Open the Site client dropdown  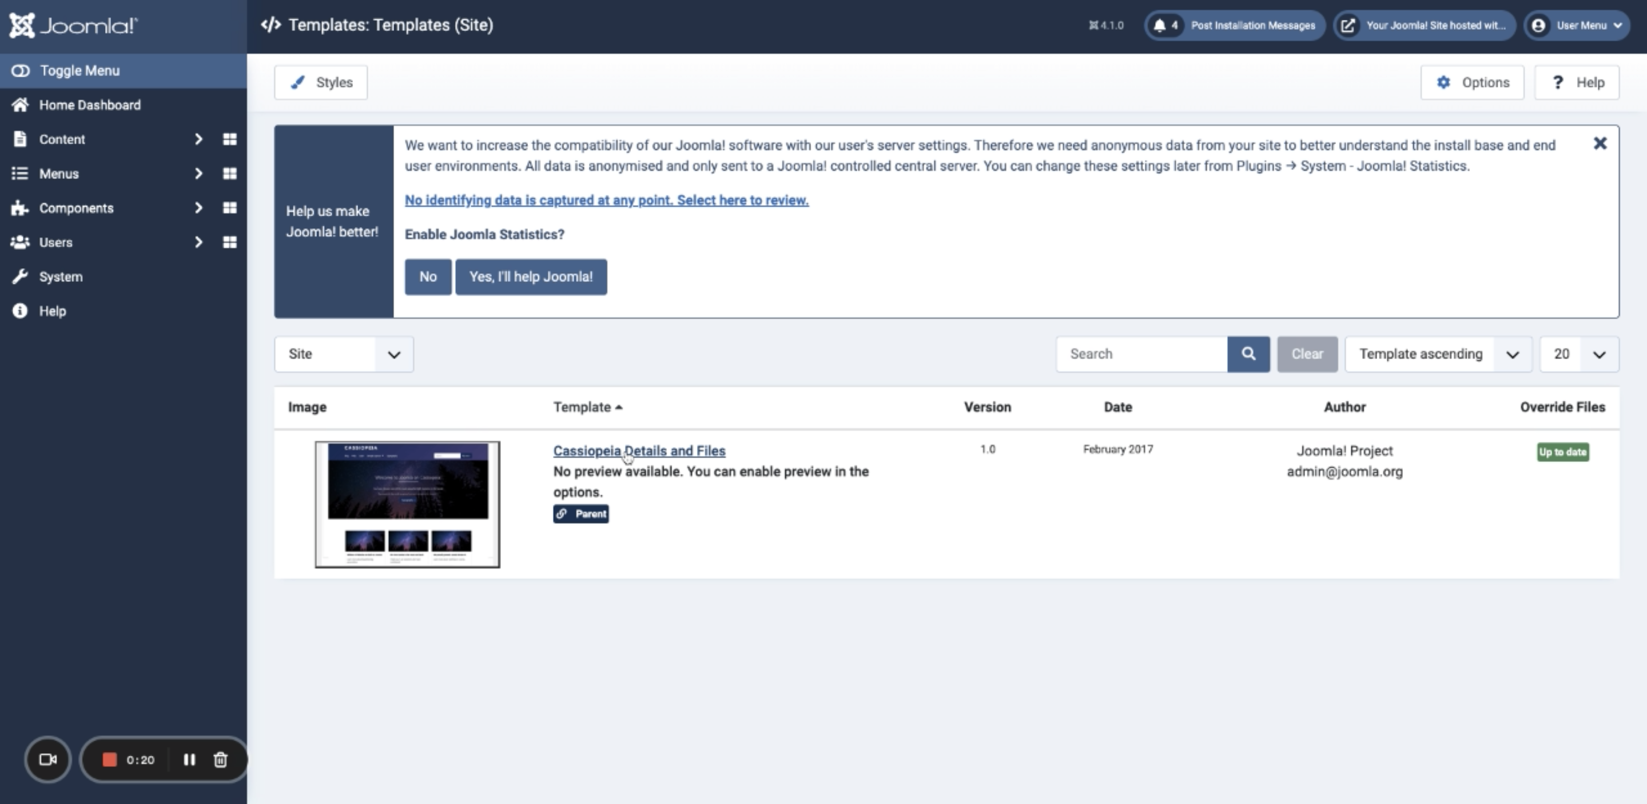coord(344,354)
